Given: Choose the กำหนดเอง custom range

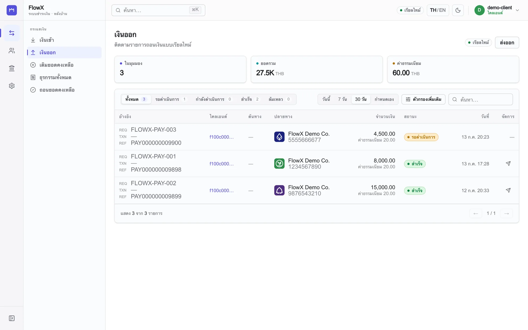Looking at the screenshot, I should coord(384,99).
